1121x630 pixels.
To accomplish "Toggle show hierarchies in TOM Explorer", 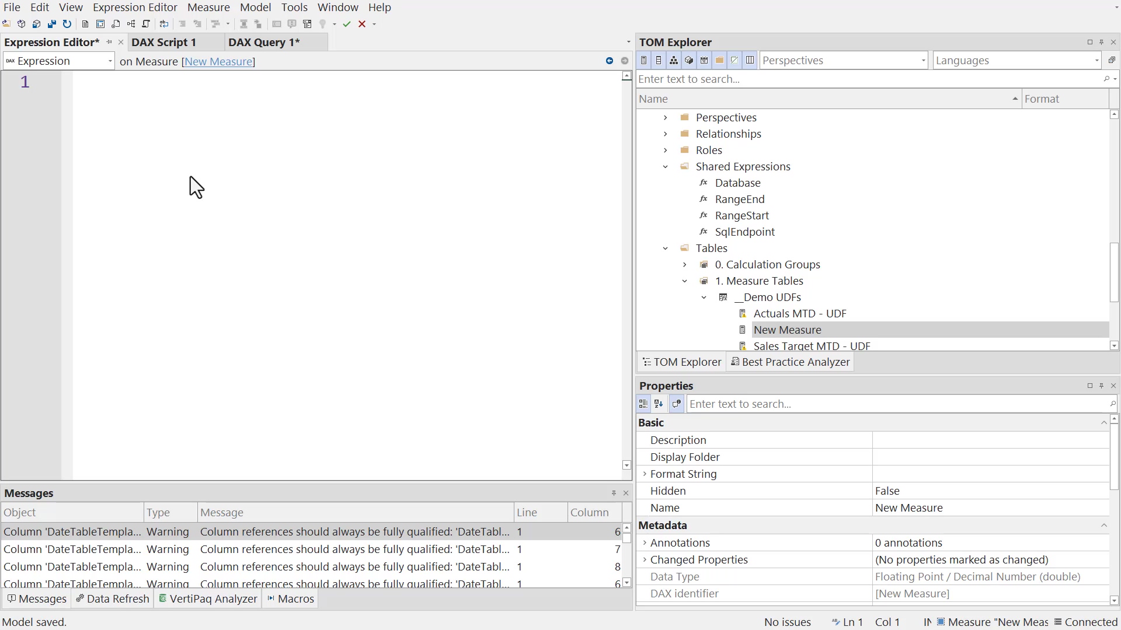I will coord(674,60).
